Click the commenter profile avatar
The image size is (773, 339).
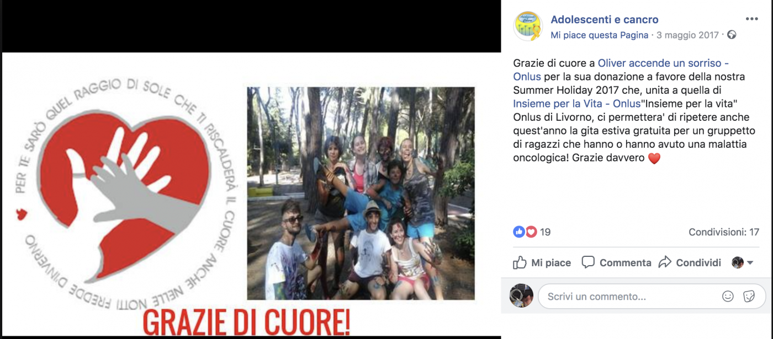(521, 296)
